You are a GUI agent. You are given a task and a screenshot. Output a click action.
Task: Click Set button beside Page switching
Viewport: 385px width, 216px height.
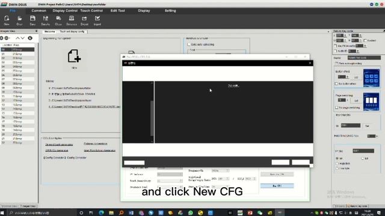pos(356,101)
